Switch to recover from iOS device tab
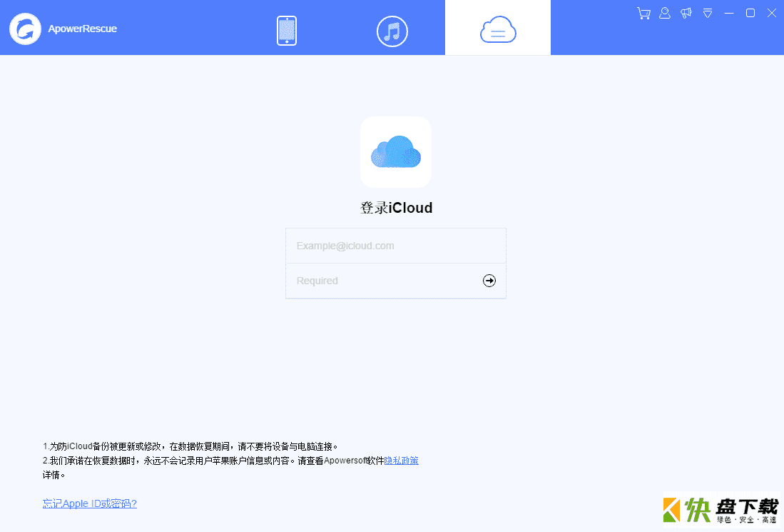The width and height of the screenshot is (784, 532). tap(287, 31)
